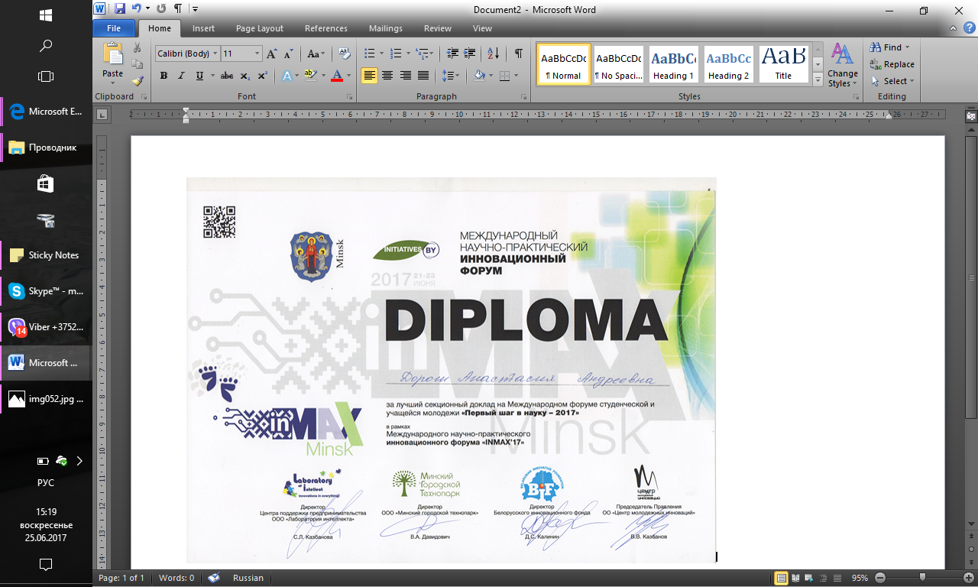Click the Sort A-Z icon
Screen dimensions: 978x587
[493, 54]
